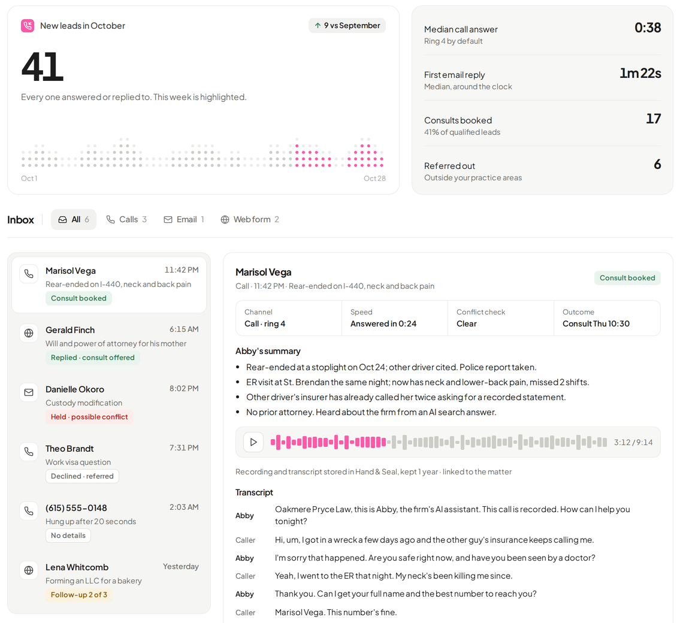Play the Marisol Vega call recording
Screen dimensions: 683x623
point(253,442)
